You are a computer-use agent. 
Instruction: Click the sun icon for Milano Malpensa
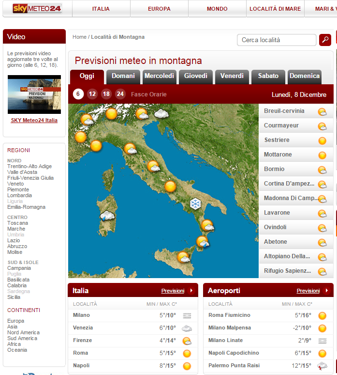click(322, 328)
